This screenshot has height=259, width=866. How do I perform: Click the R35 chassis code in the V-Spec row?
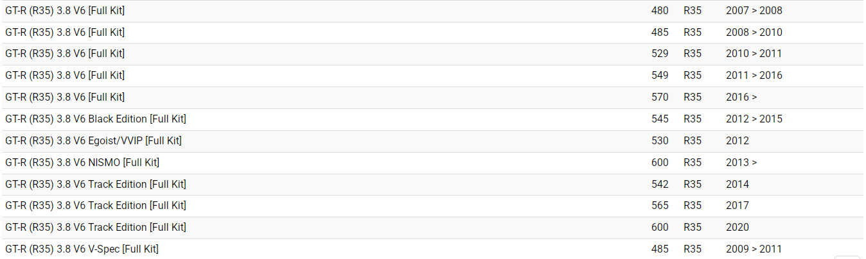[693, 249]
